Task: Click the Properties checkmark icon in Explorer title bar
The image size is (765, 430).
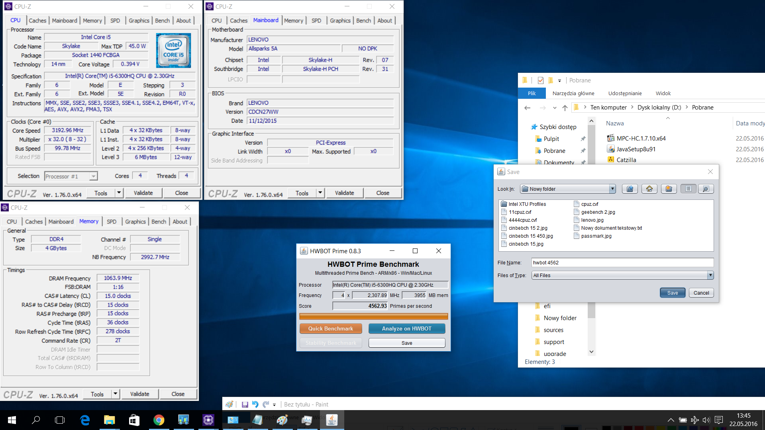Action: pos(540,80)
